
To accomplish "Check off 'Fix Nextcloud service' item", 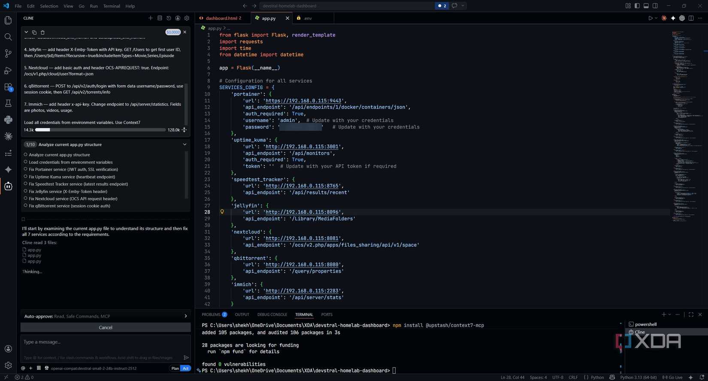I will click(25, 198).
